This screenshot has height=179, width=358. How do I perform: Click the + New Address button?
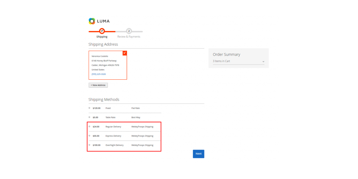(x=98, y=85)
